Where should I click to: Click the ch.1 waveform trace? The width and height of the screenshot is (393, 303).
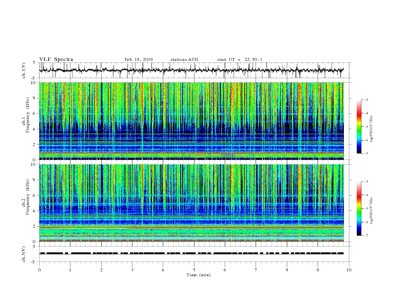[x=191, y=70]
